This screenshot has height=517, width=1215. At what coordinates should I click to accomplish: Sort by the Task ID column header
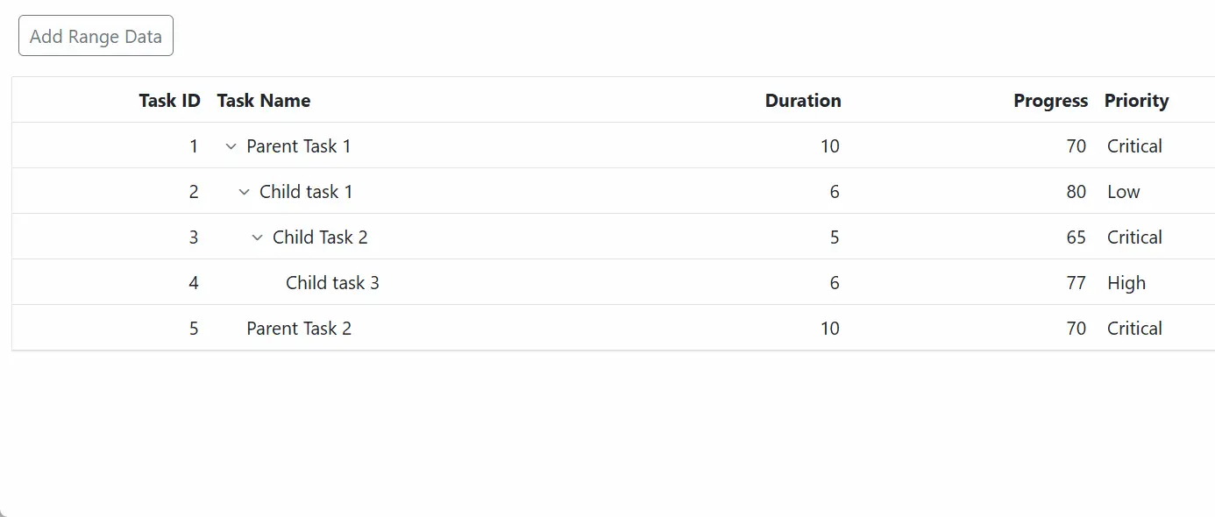pyautogui.click(x=169, y=100)
